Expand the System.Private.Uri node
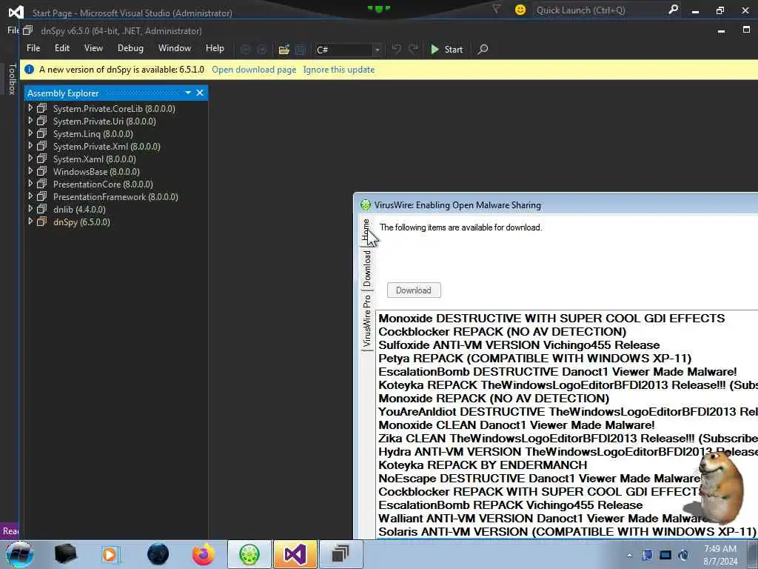Viewport: 758px width, 569px height. pos(30,121)
